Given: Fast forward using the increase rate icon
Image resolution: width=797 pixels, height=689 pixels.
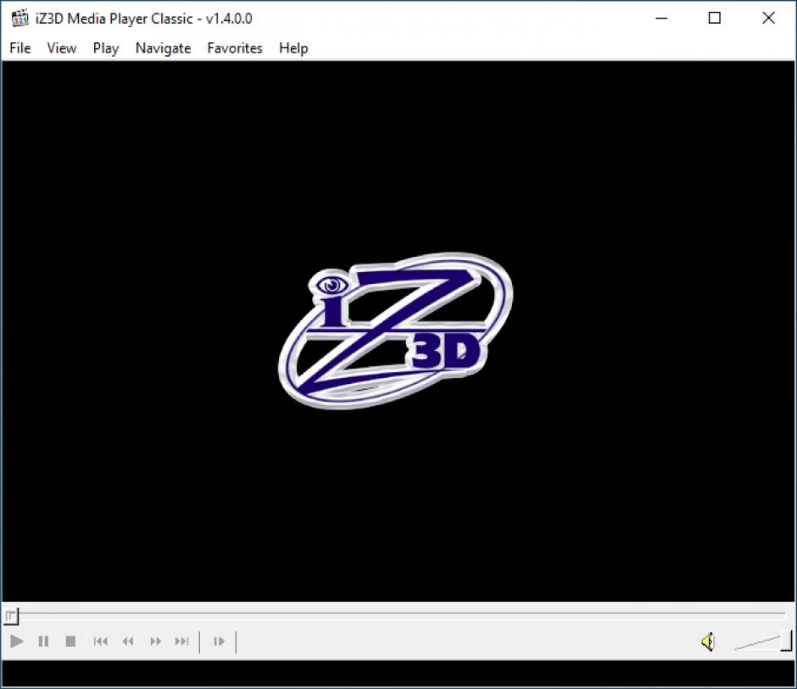Looking at the screenshot, I should click(155, 642).
